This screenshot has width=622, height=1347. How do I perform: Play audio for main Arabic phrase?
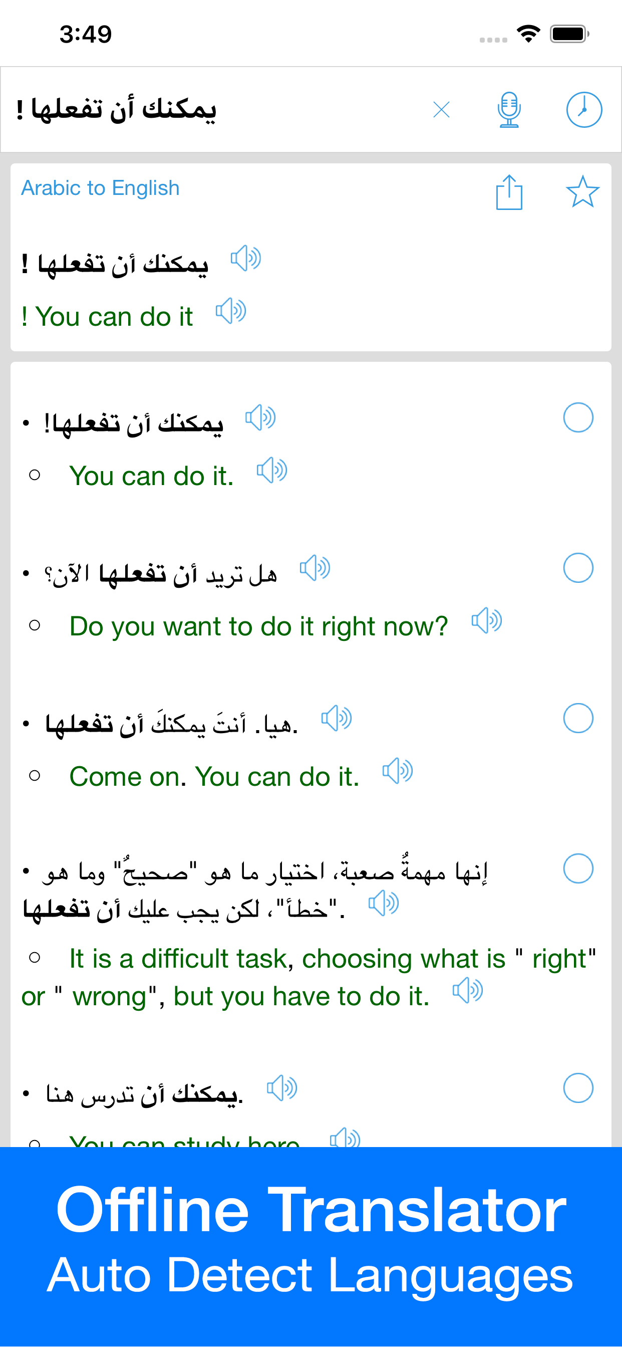coord(246,258)
